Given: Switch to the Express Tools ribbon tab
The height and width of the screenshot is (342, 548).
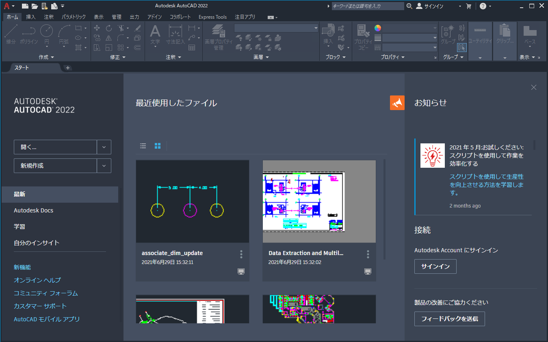Looking at the screenshot, I should coord(213,17).
